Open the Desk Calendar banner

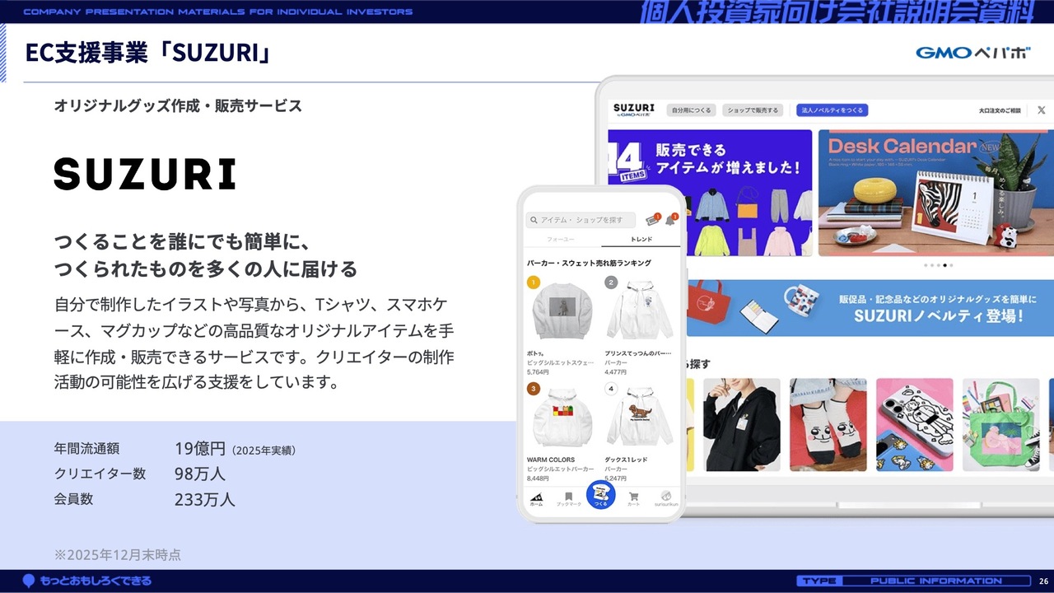pyautogui.click(x=935, y=193)
